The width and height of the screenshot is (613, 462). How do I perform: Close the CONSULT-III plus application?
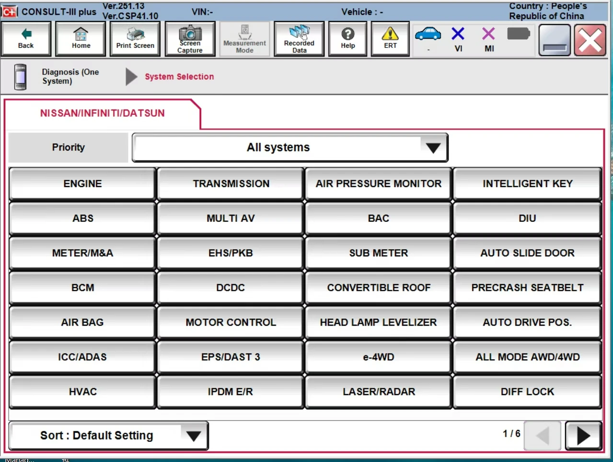[590, 40]
